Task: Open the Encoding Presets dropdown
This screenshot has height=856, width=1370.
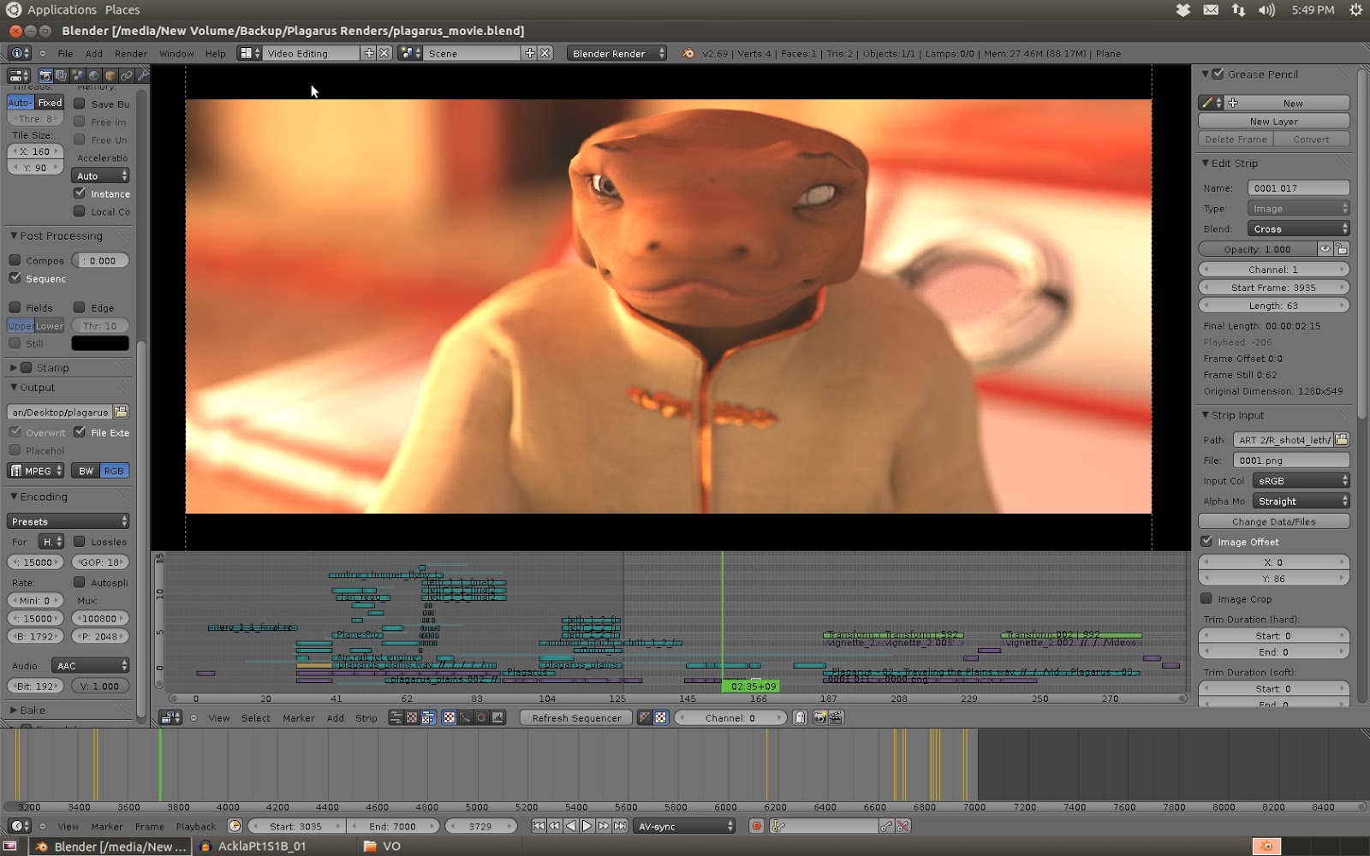Action: (68, 521)
